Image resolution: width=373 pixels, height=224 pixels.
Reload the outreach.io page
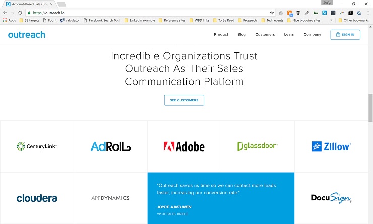click(x=20, y=13)
